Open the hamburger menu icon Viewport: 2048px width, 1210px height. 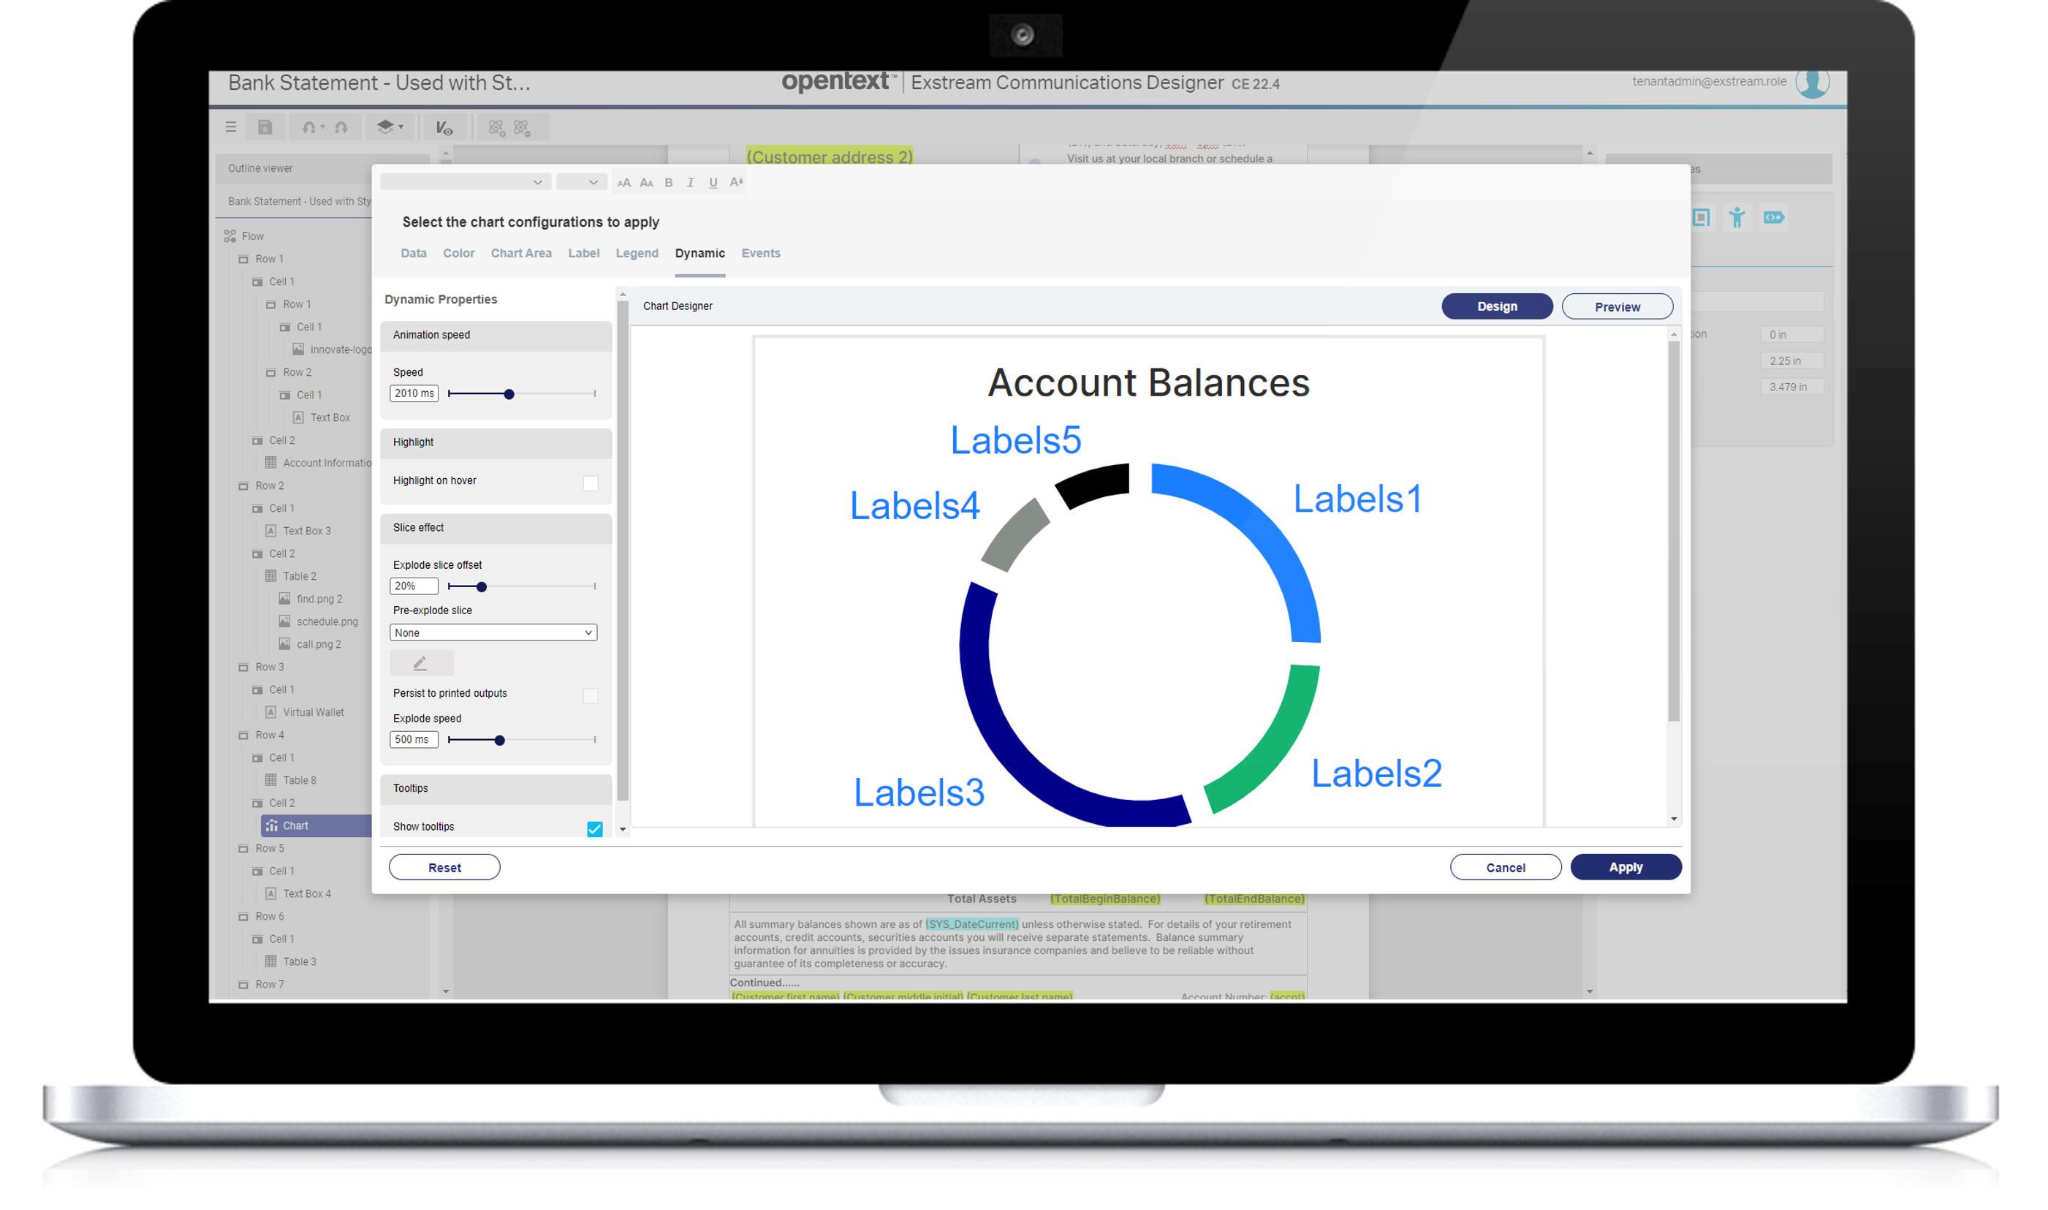coord(231,127)
